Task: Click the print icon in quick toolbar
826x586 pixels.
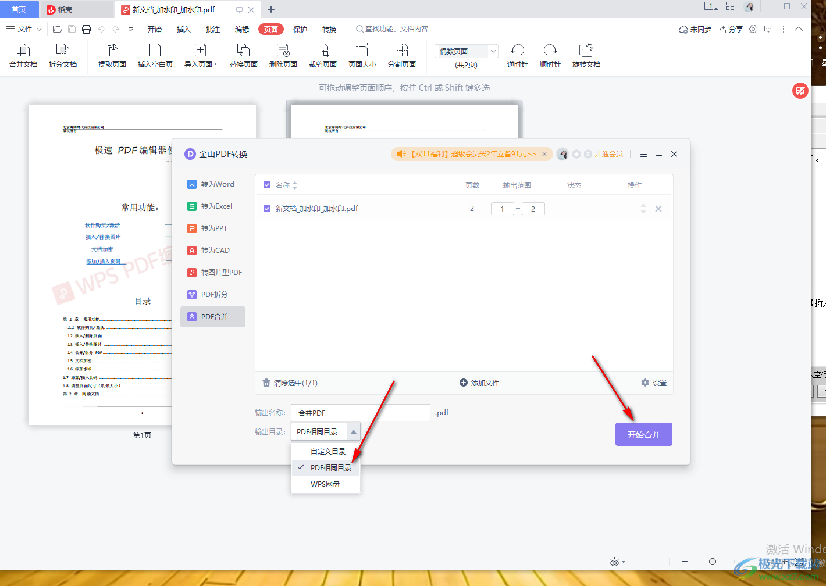Action: click(x=86, y=29)
